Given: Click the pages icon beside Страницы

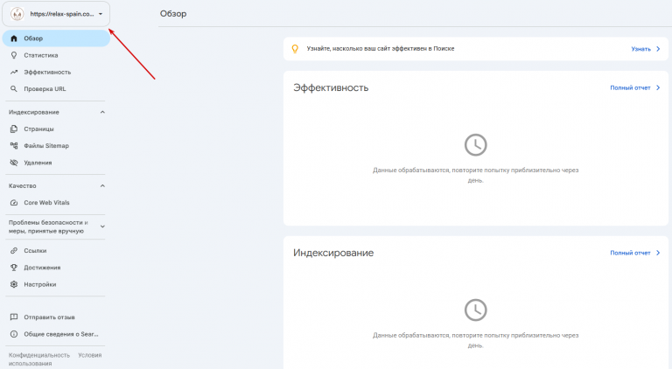Looking at the screenshot, I should coord(14,129).
